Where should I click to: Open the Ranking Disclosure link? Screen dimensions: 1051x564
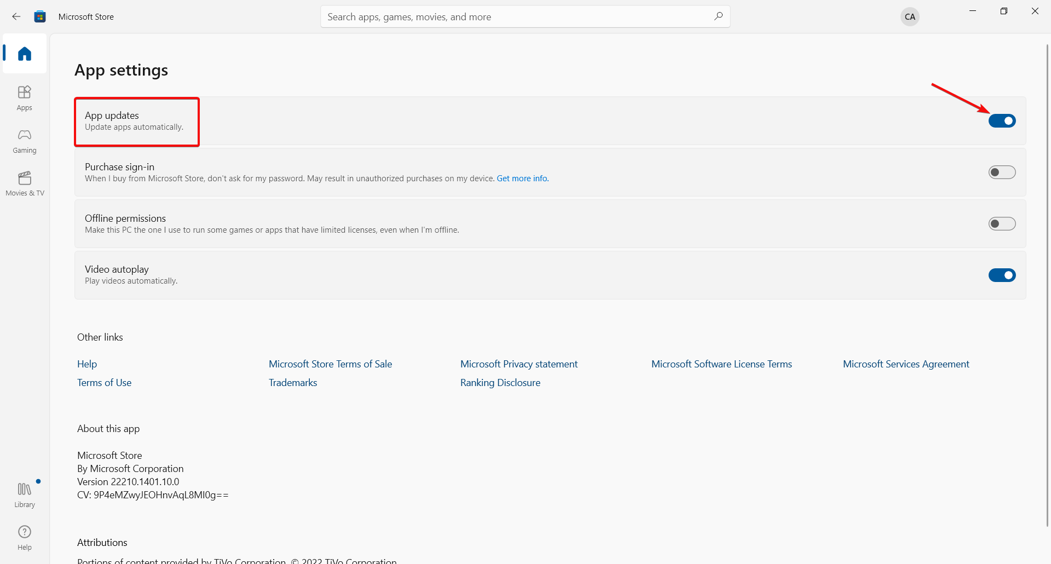point(500,383)
